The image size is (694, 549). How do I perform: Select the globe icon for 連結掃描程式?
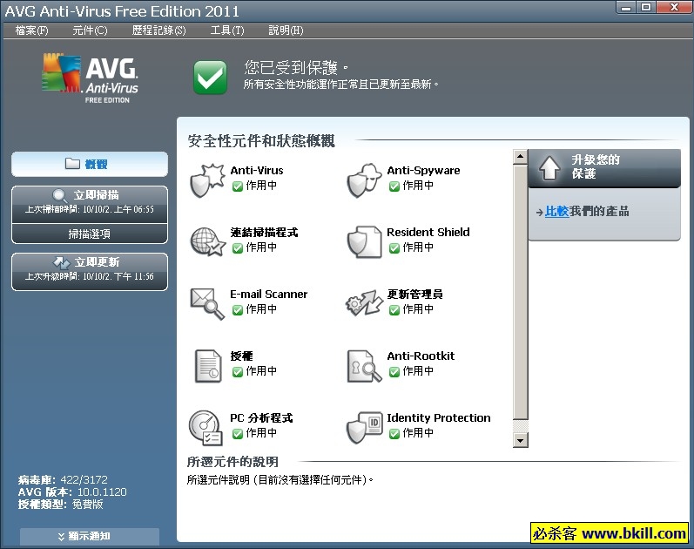pyautogui.click(x=207, y=241)
